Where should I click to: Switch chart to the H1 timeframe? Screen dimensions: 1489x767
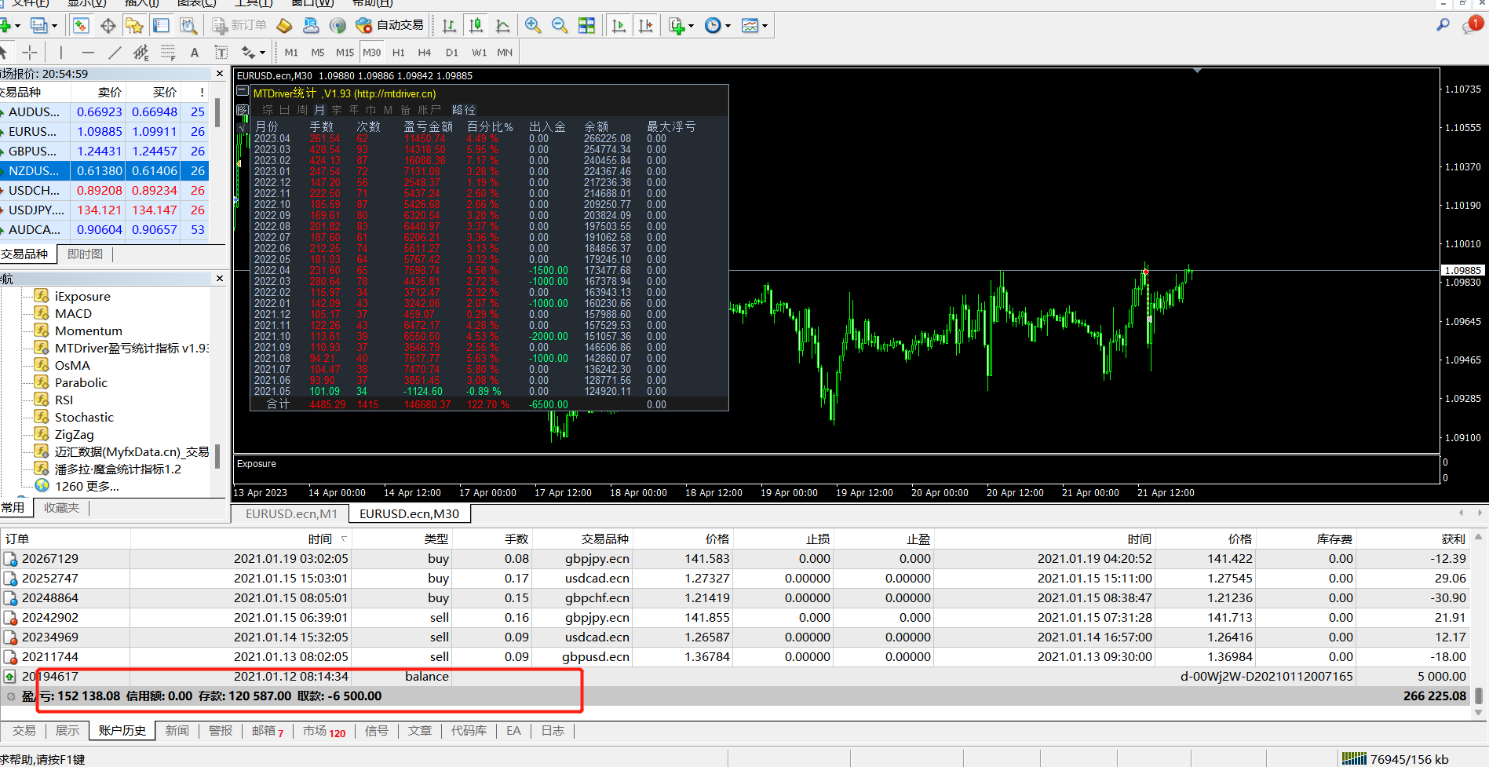[399, 53]
